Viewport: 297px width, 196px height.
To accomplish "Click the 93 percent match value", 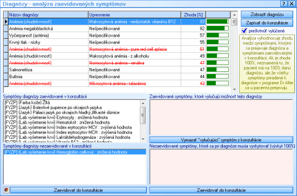I will (202, 22).
